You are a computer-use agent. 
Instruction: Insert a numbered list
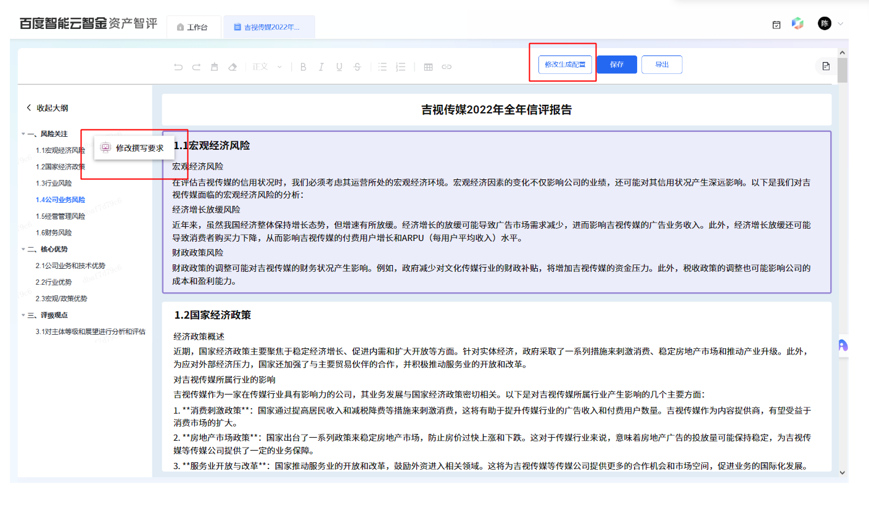coord(401,67)
